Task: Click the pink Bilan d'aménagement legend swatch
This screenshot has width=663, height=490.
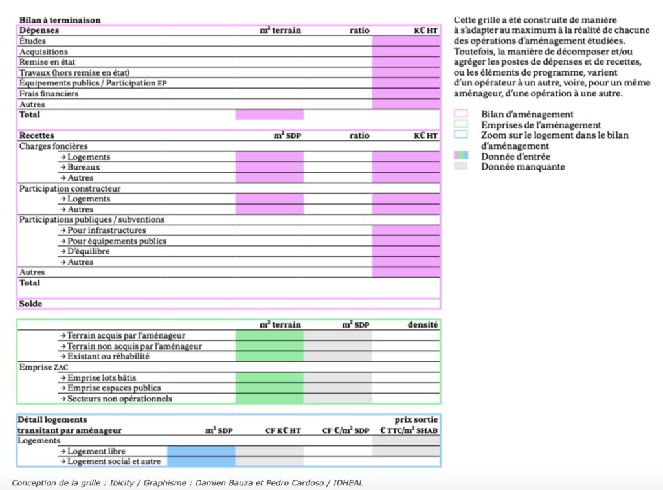Action: pos(461,114)
